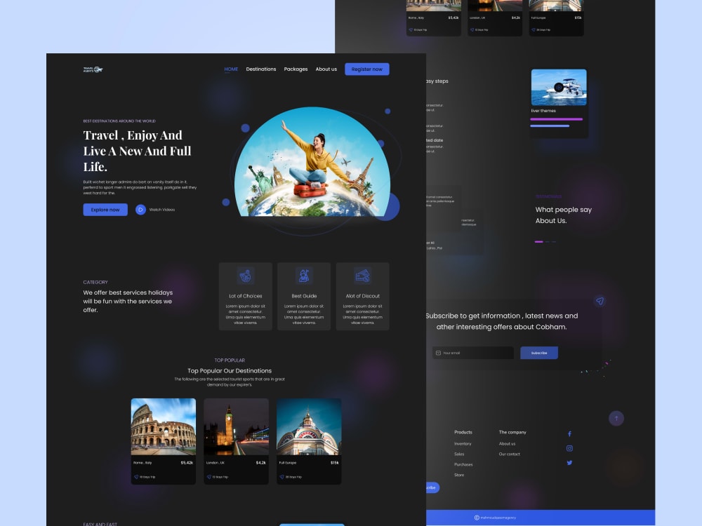The height and width of the screenshot is (526, 702).
Task: Open the Full Europe destination photo
Action: pos(309,426)
